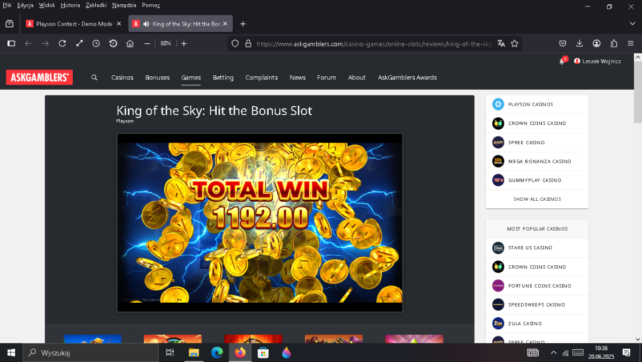Close the Playson Contest tab
Image resolution: width=642 pixels, height=362 pixels.
[x=119, y=24]
